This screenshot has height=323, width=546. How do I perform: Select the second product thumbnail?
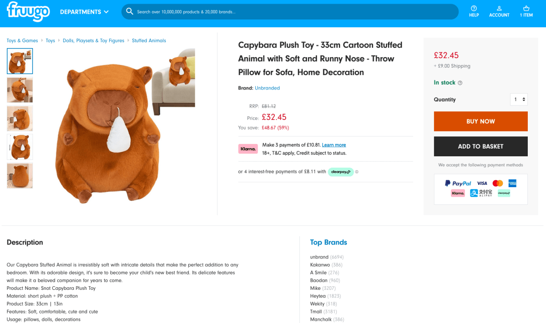[x=20, y=90]
